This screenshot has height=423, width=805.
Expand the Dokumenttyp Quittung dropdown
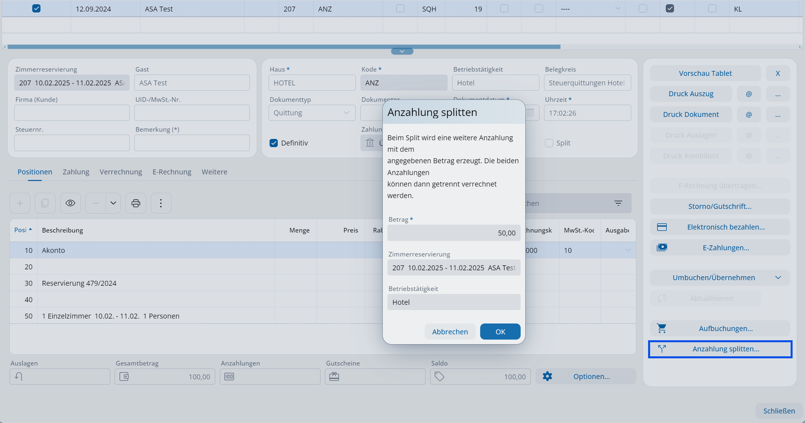pos(346,113)
